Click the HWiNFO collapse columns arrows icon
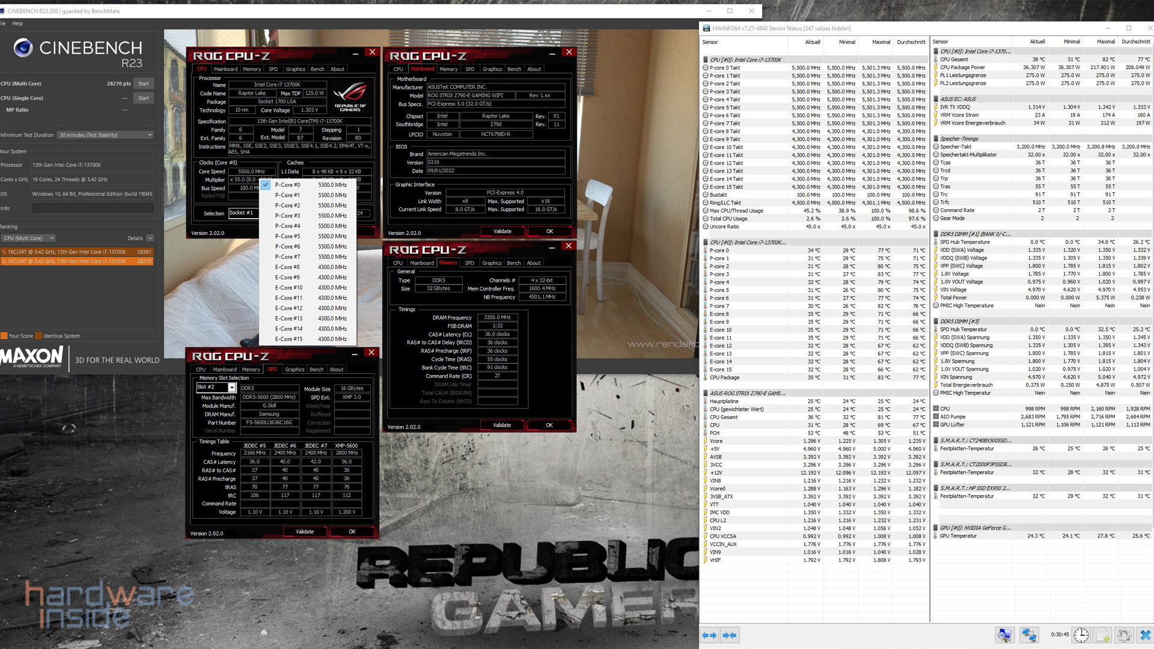1154x649 pixels. coord(730,635)
